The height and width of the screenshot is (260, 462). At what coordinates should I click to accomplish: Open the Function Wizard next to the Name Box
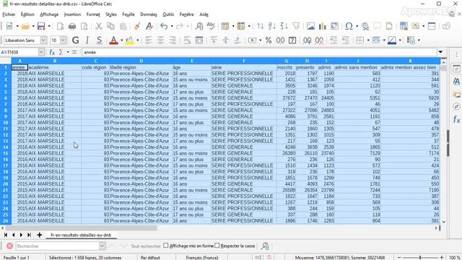[x=52, y=52]
